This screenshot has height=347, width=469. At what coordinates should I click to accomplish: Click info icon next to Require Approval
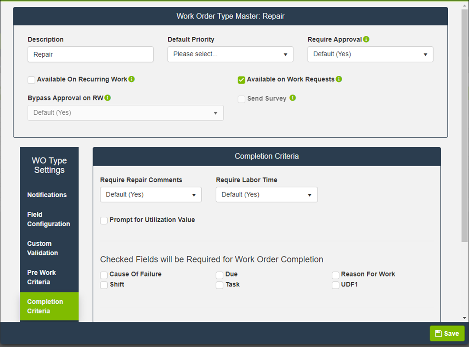point(366,39)
